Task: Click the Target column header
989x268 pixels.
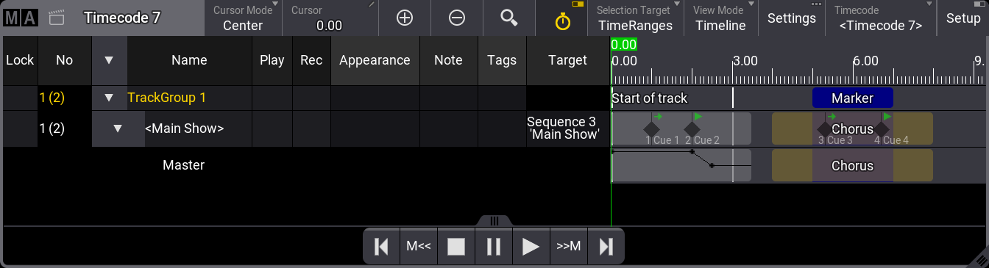Action: pyautogui.click(x=568, y=60)
